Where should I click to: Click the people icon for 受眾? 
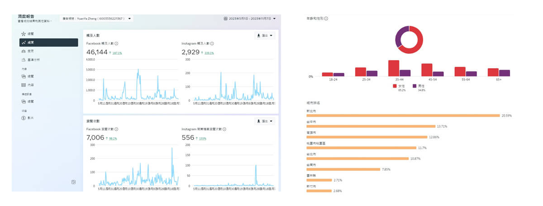(x=23, y=51)
